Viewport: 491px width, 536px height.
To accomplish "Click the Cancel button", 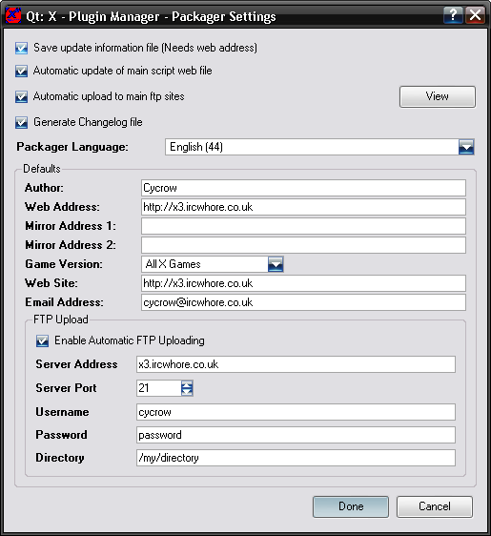I will 435,506.
